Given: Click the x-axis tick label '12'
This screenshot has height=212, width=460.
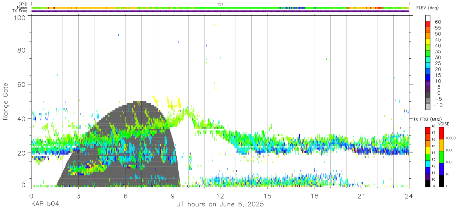Looking at the screenshot, I should (220, 197).
